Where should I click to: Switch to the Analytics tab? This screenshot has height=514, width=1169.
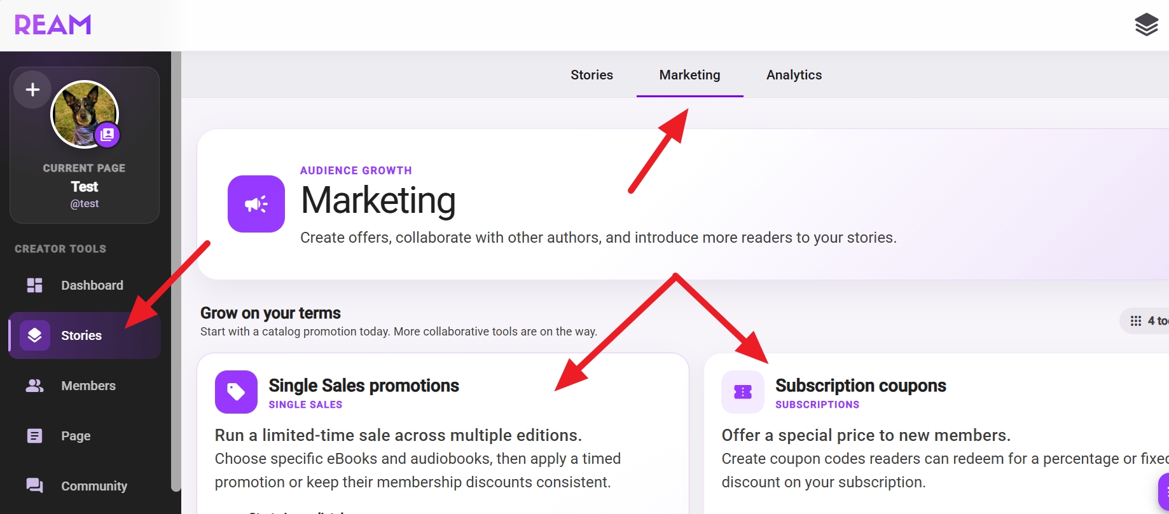pyautogui.click(x=794, y=75)
